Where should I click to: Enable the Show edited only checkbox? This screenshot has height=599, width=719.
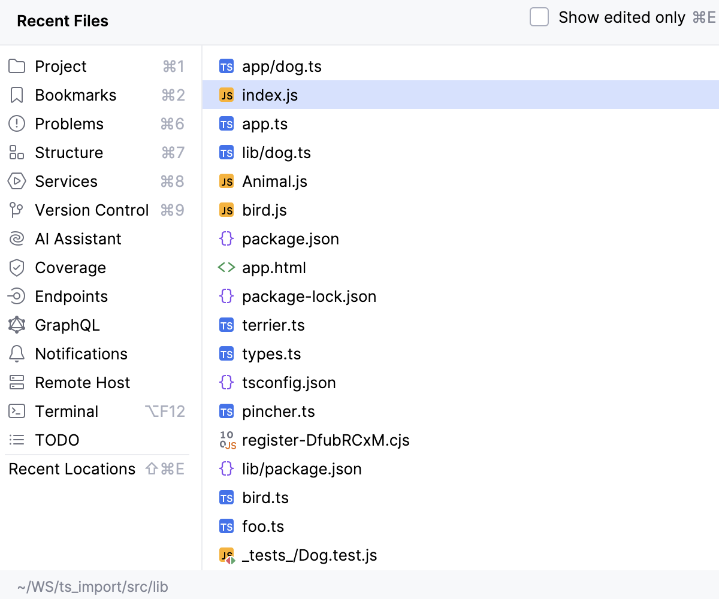(x=539, y=17)
